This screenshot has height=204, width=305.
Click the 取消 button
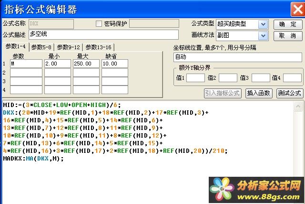pyautogui.click(x=288, y=36)
